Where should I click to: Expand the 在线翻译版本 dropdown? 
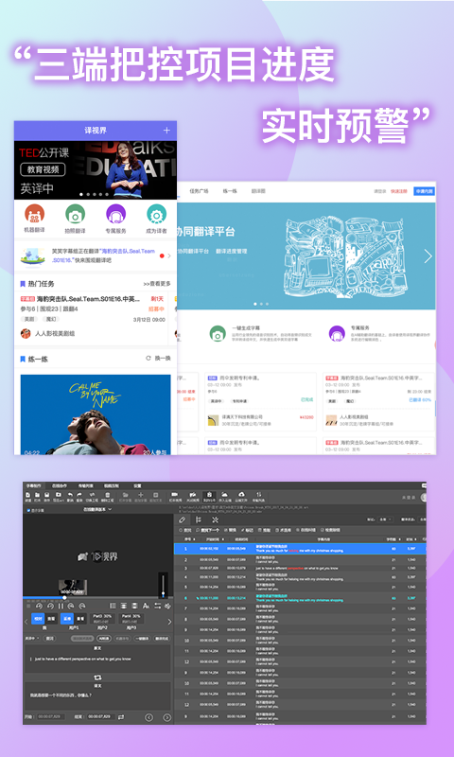tap(97, 509)
